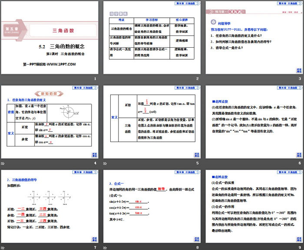Click navigation button icon on slide 9
The height and width of the screenshot is (250, 304).
tap(298, 238)
